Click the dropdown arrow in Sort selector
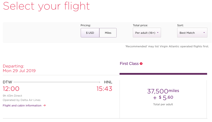This screenshot has height=122, width=212. 204,33
